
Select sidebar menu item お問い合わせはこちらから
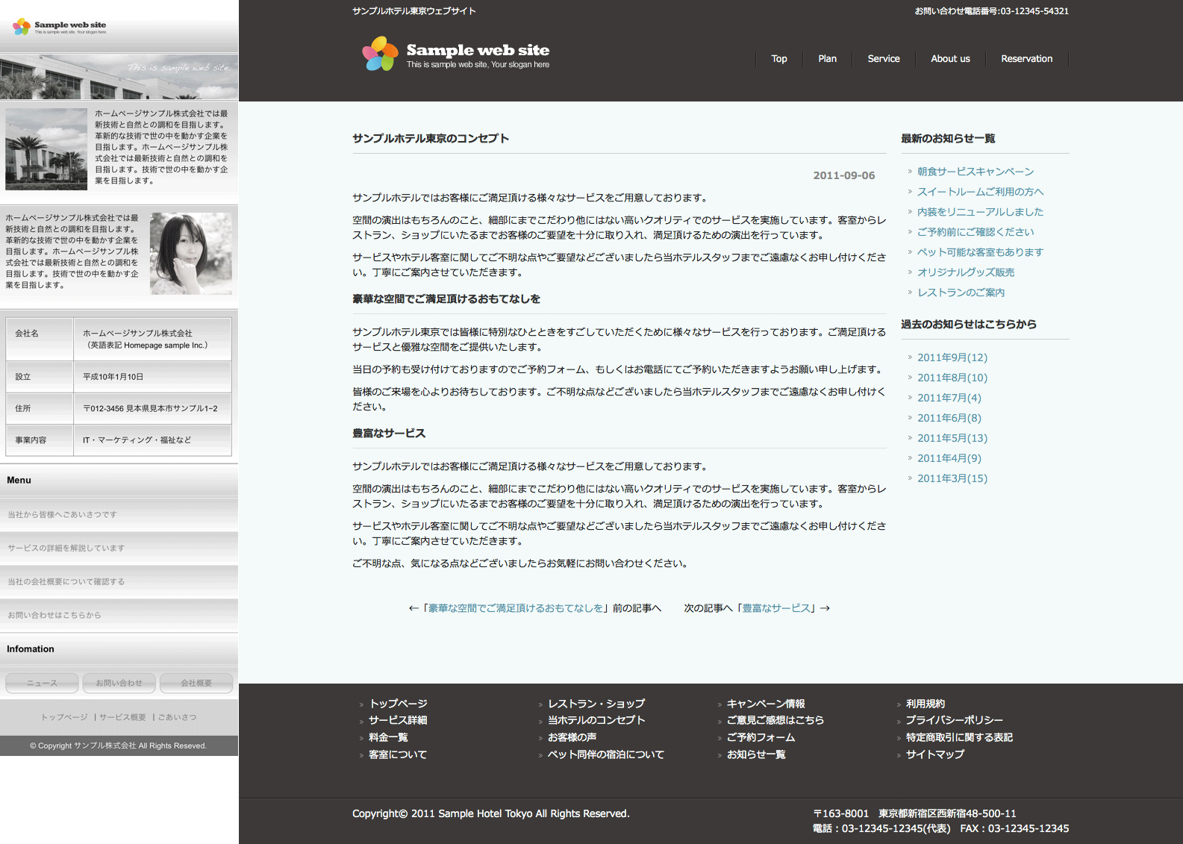pos(54,616)
